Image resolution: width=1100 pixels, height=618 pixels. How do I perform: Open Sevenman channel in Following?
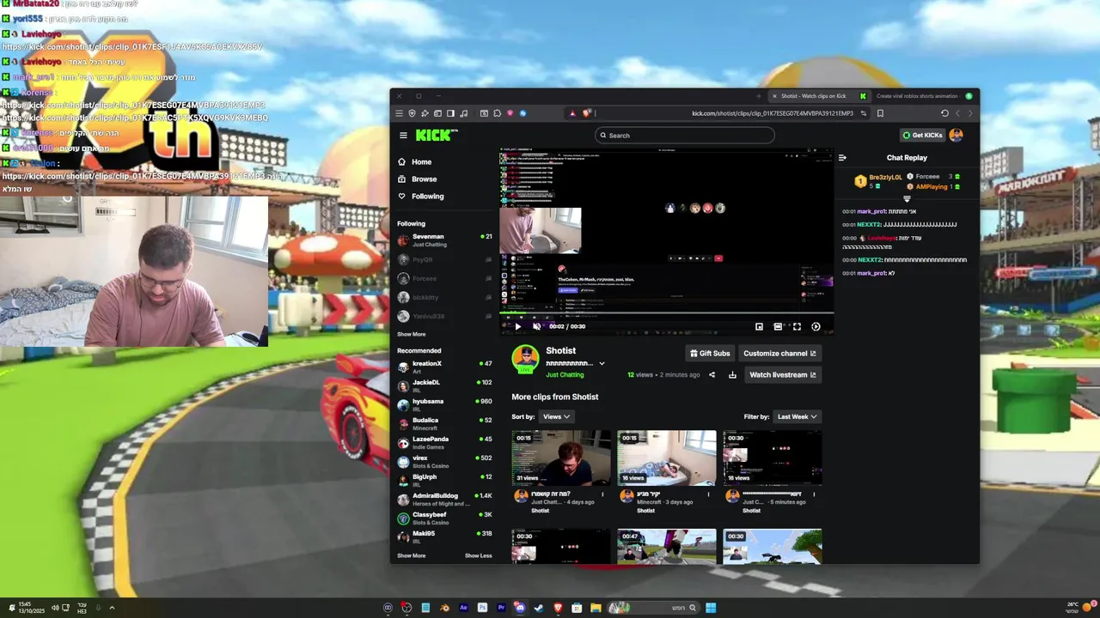(x=444, y=240)
